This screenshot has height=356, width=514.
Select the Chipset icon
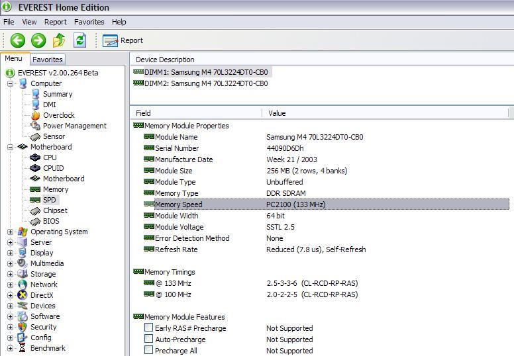pos(35,211)
